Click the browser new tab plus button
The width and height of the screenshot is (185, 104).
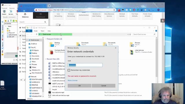49,6
